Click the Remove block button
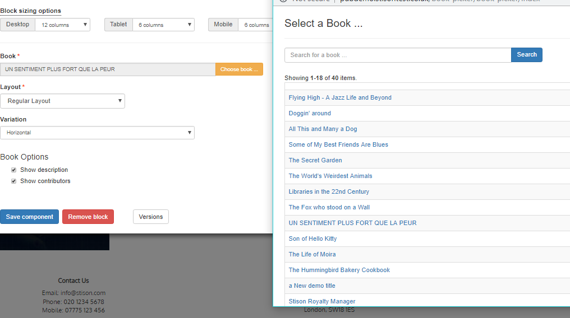Image resolution: width=570 pixels, height=318 pixels. [88, 217]
